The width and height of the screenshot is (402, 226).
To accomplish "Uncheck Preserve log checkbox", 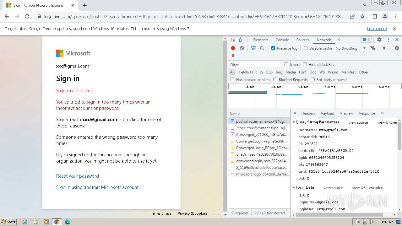I will [273, 48].
